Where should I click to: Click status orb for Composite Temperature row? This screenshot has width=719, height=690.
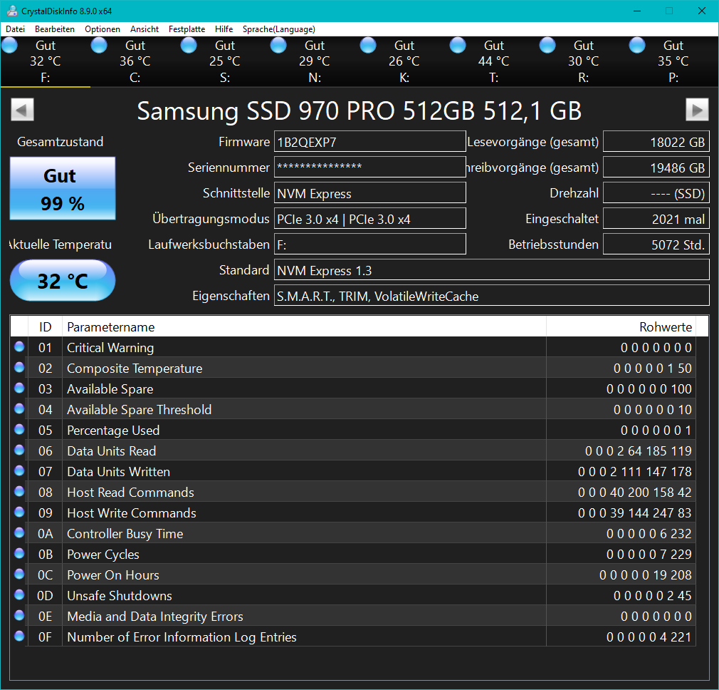tap(19, 367)
